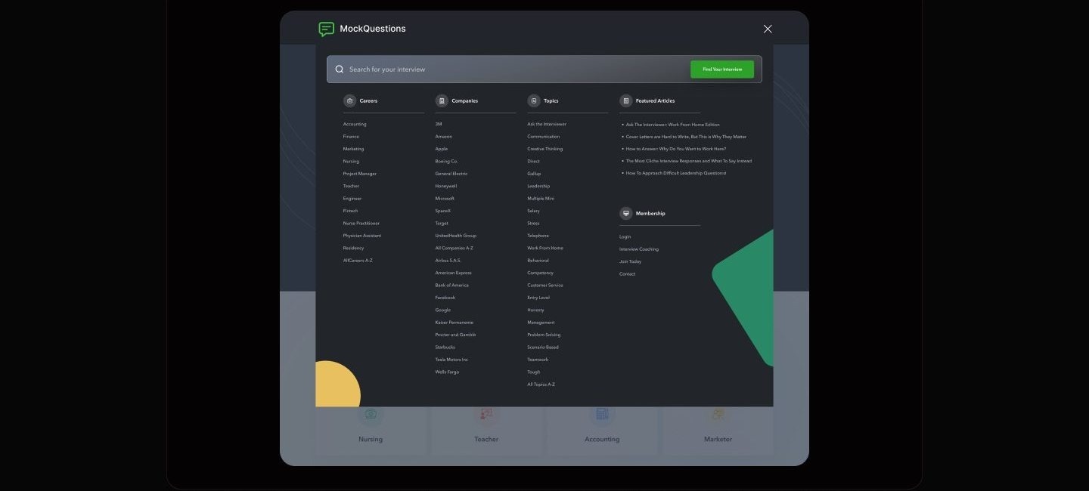
Task: Go to the Leadership topic link
Action: [538, 186]
